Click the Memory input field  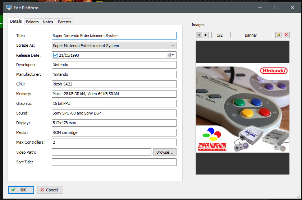114,94
